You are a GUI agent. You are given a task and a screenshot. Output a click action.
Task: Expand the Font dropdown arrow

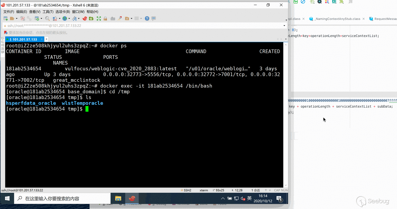pos(79,18)
